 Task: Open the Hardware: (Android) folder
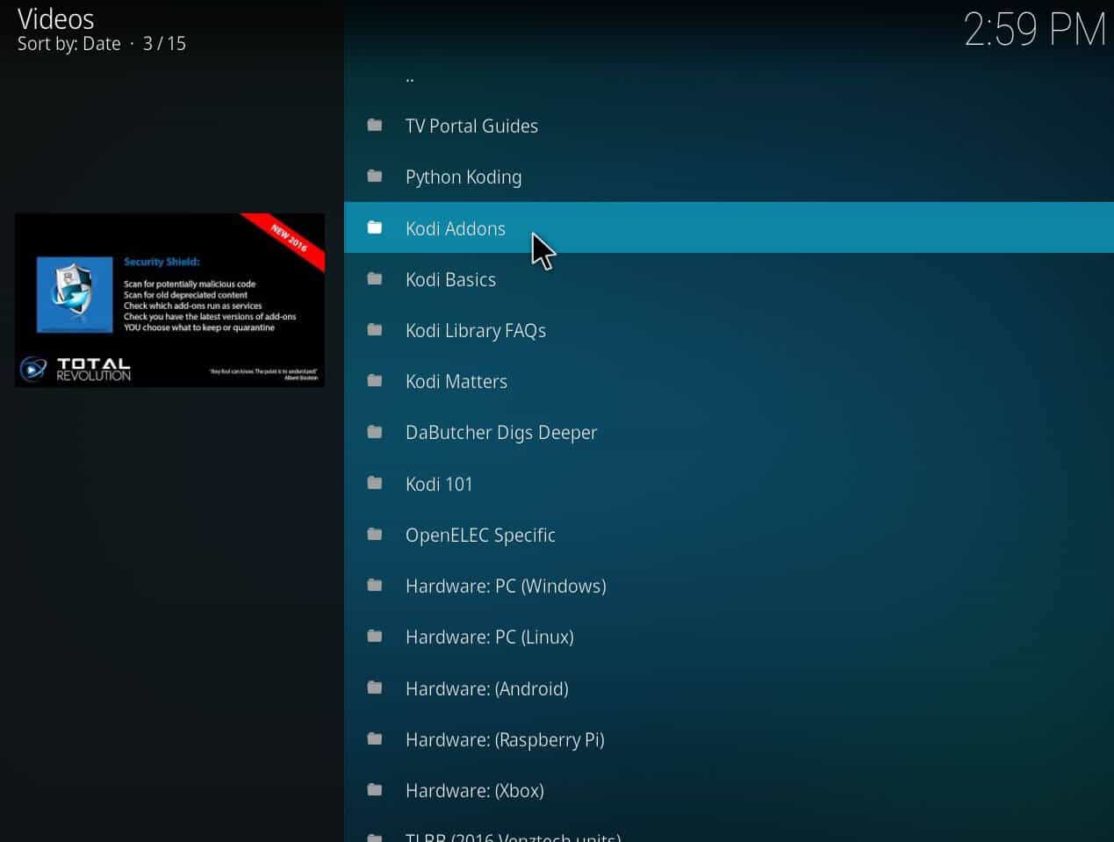[x=729, y=687]
